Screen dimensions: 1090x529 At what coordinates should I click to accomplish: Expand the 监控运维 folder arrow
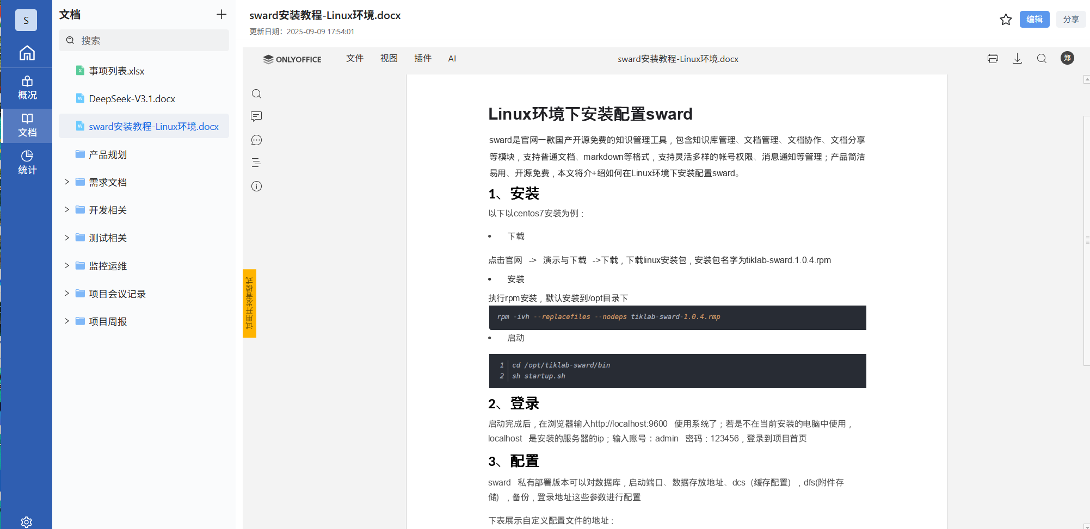[67, 265]
